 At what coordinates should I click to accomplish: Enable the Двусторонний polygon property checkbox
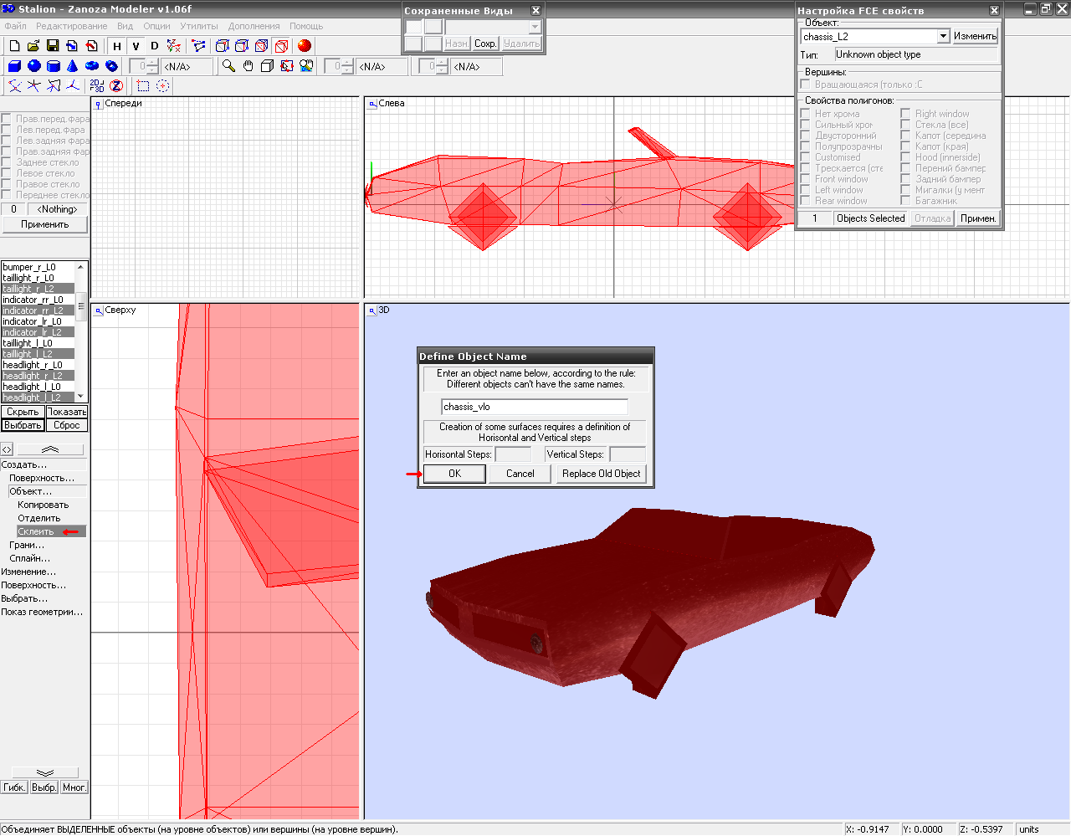pos(805,136)
